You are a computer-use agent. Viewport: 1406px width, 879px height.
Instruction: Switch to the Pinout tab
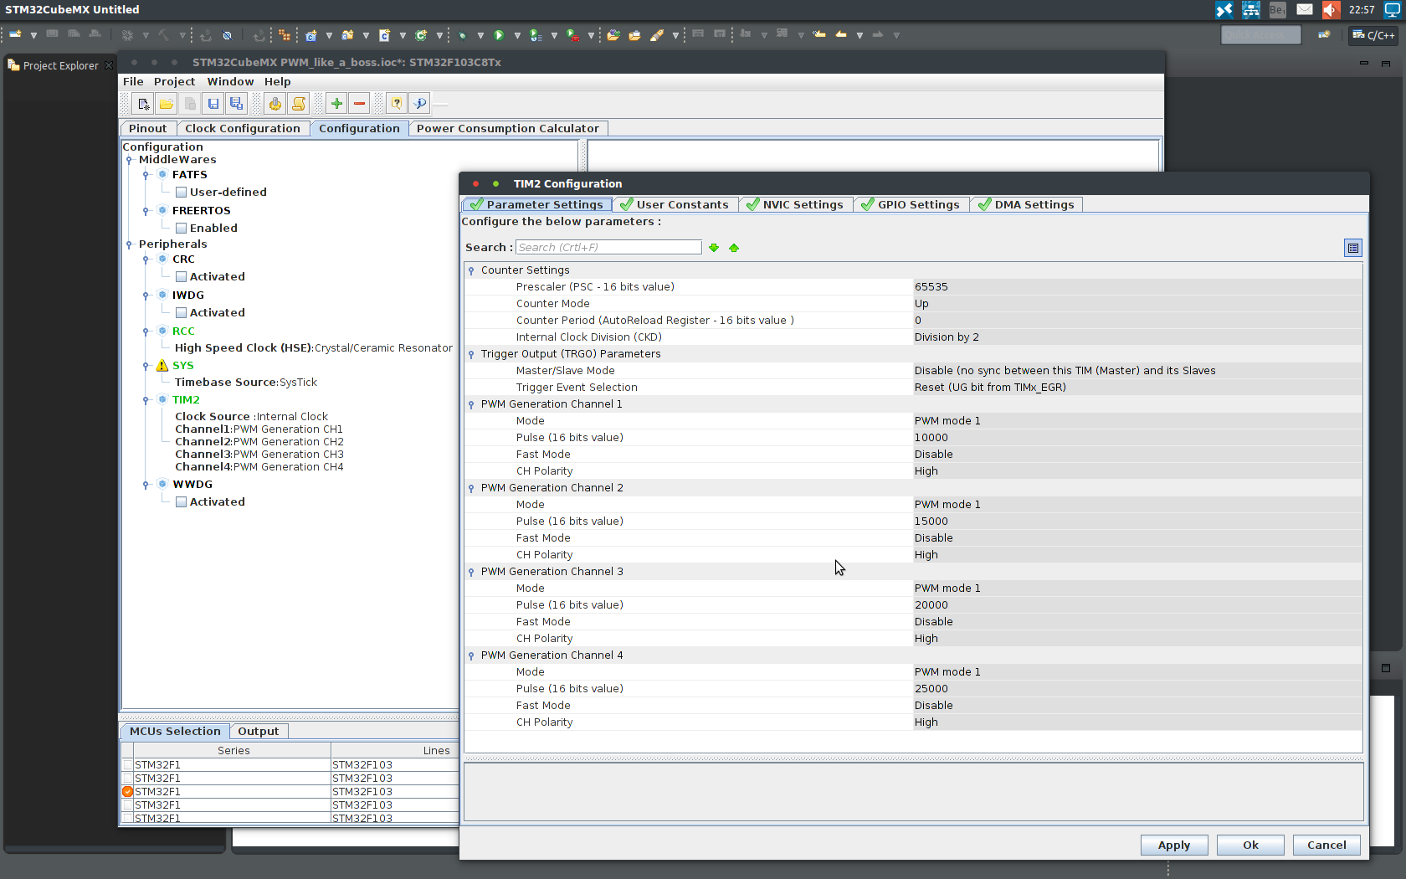click(x=148, y=129)
